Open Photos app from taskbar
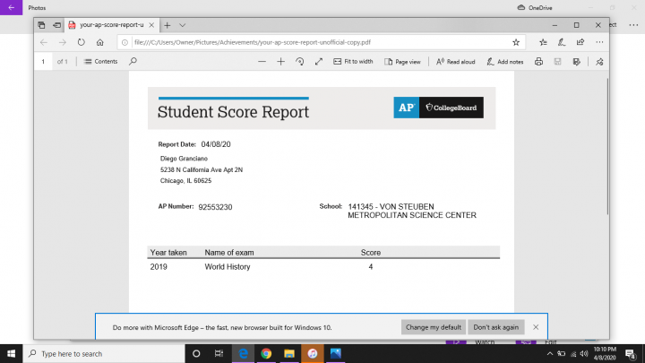Image resolution: width=645 pixels, height=363 pixels. tap(335, 353)
